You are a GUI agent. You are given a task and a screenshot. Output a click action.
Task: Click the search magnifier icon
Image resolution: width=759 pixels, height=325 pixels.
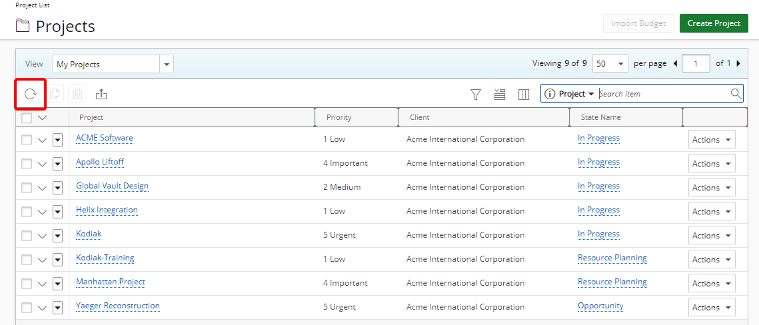pyautogui.click(x=736, y=94)
